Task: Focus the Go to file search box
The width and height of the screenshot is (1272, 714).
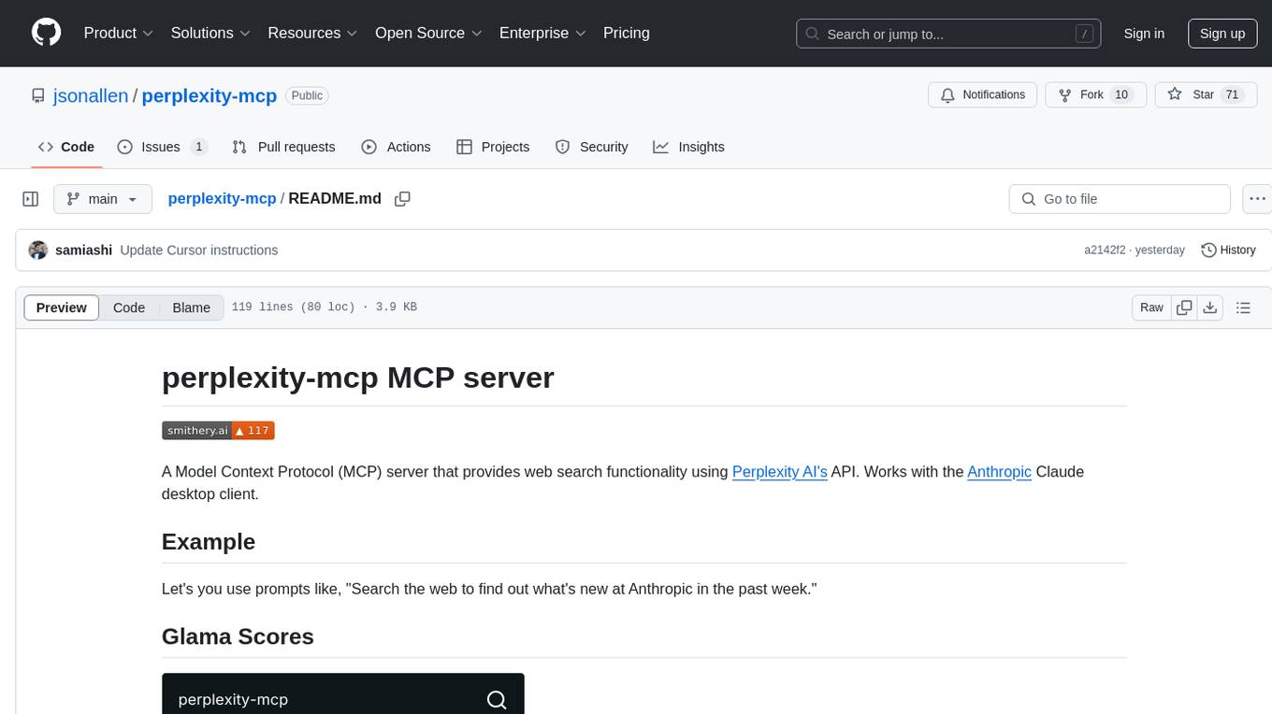Action: (x=1120, y=199)
